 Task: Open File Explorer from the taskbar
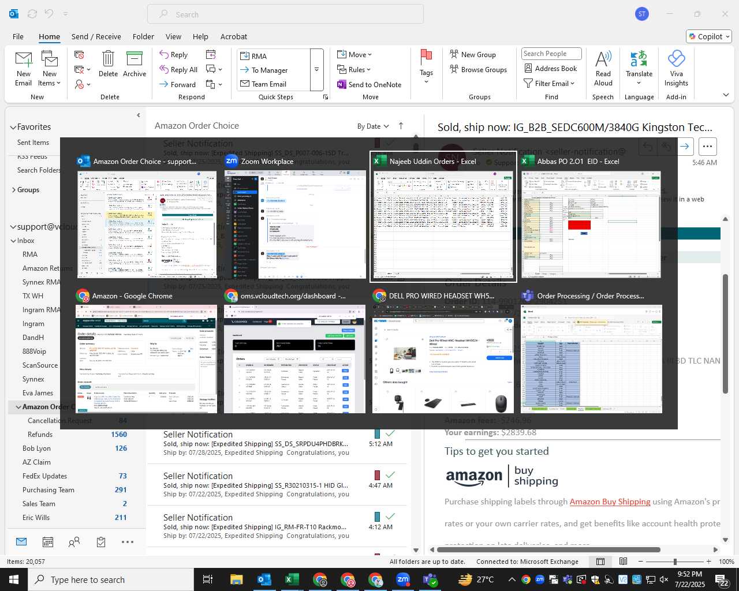236,579
